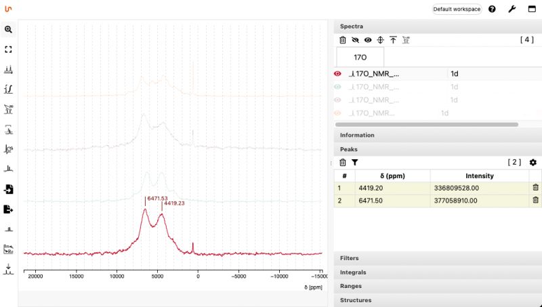Activate the peak picking tool
The width and height of the screenshot is (542, 307).
pyautogui.click(x=8, y=70)
